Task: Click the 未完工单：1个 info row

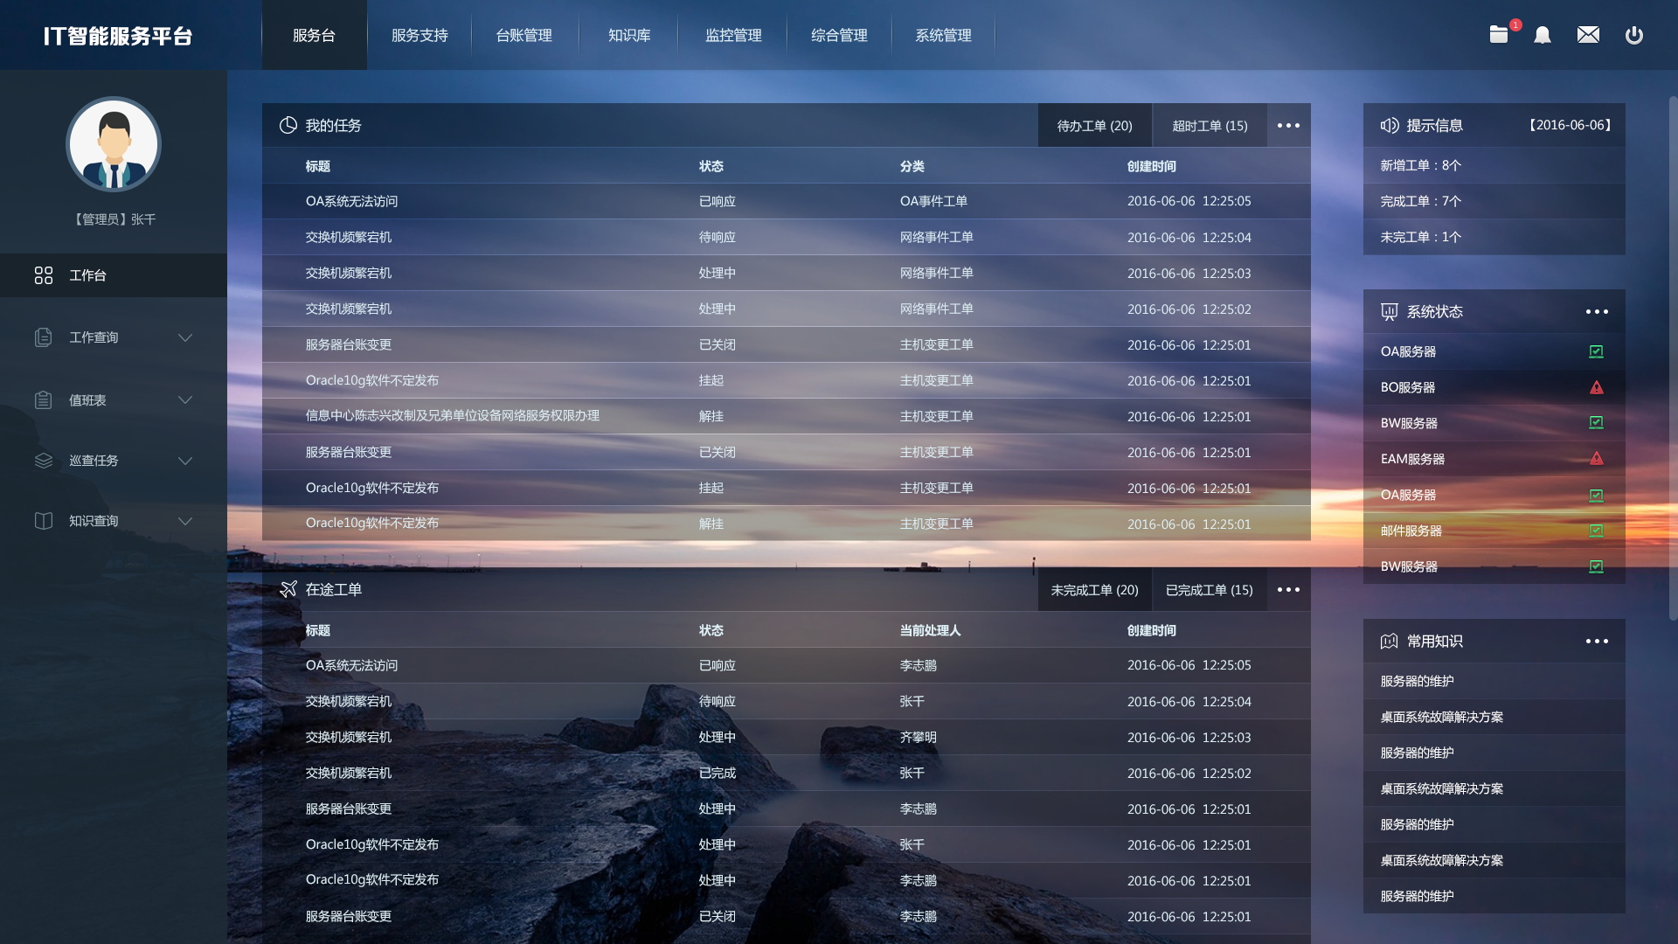Action: point(1494,237)
